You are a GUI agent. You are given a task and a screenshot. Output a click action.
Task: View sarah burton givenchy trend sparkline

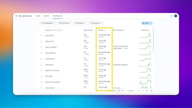click(145, 82)
